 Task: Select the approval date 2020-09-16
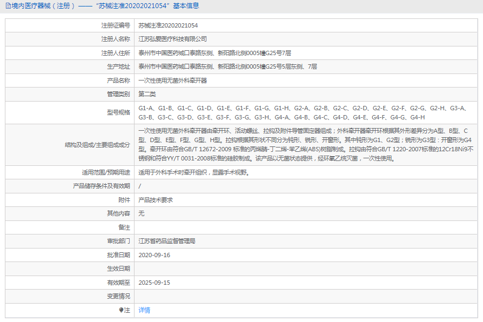point(155,255)
